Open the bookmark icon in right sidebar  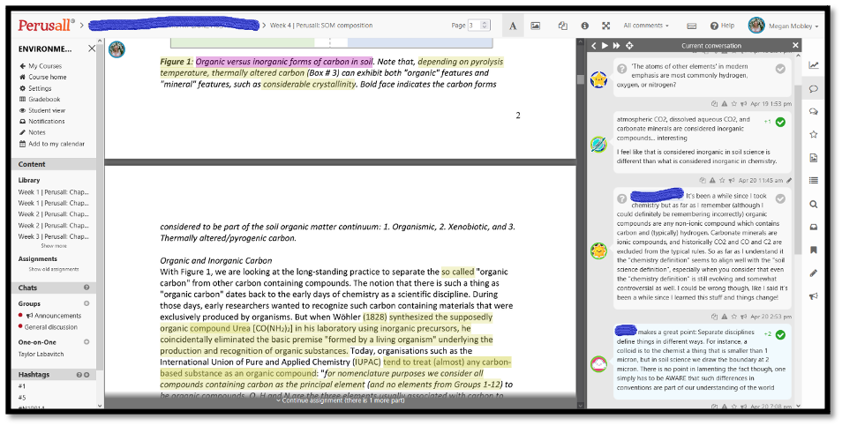[x=813, y=250]
